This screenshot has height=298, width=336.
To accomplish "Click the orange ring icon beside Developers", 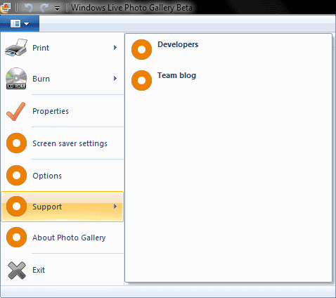I will coord(141,49).
